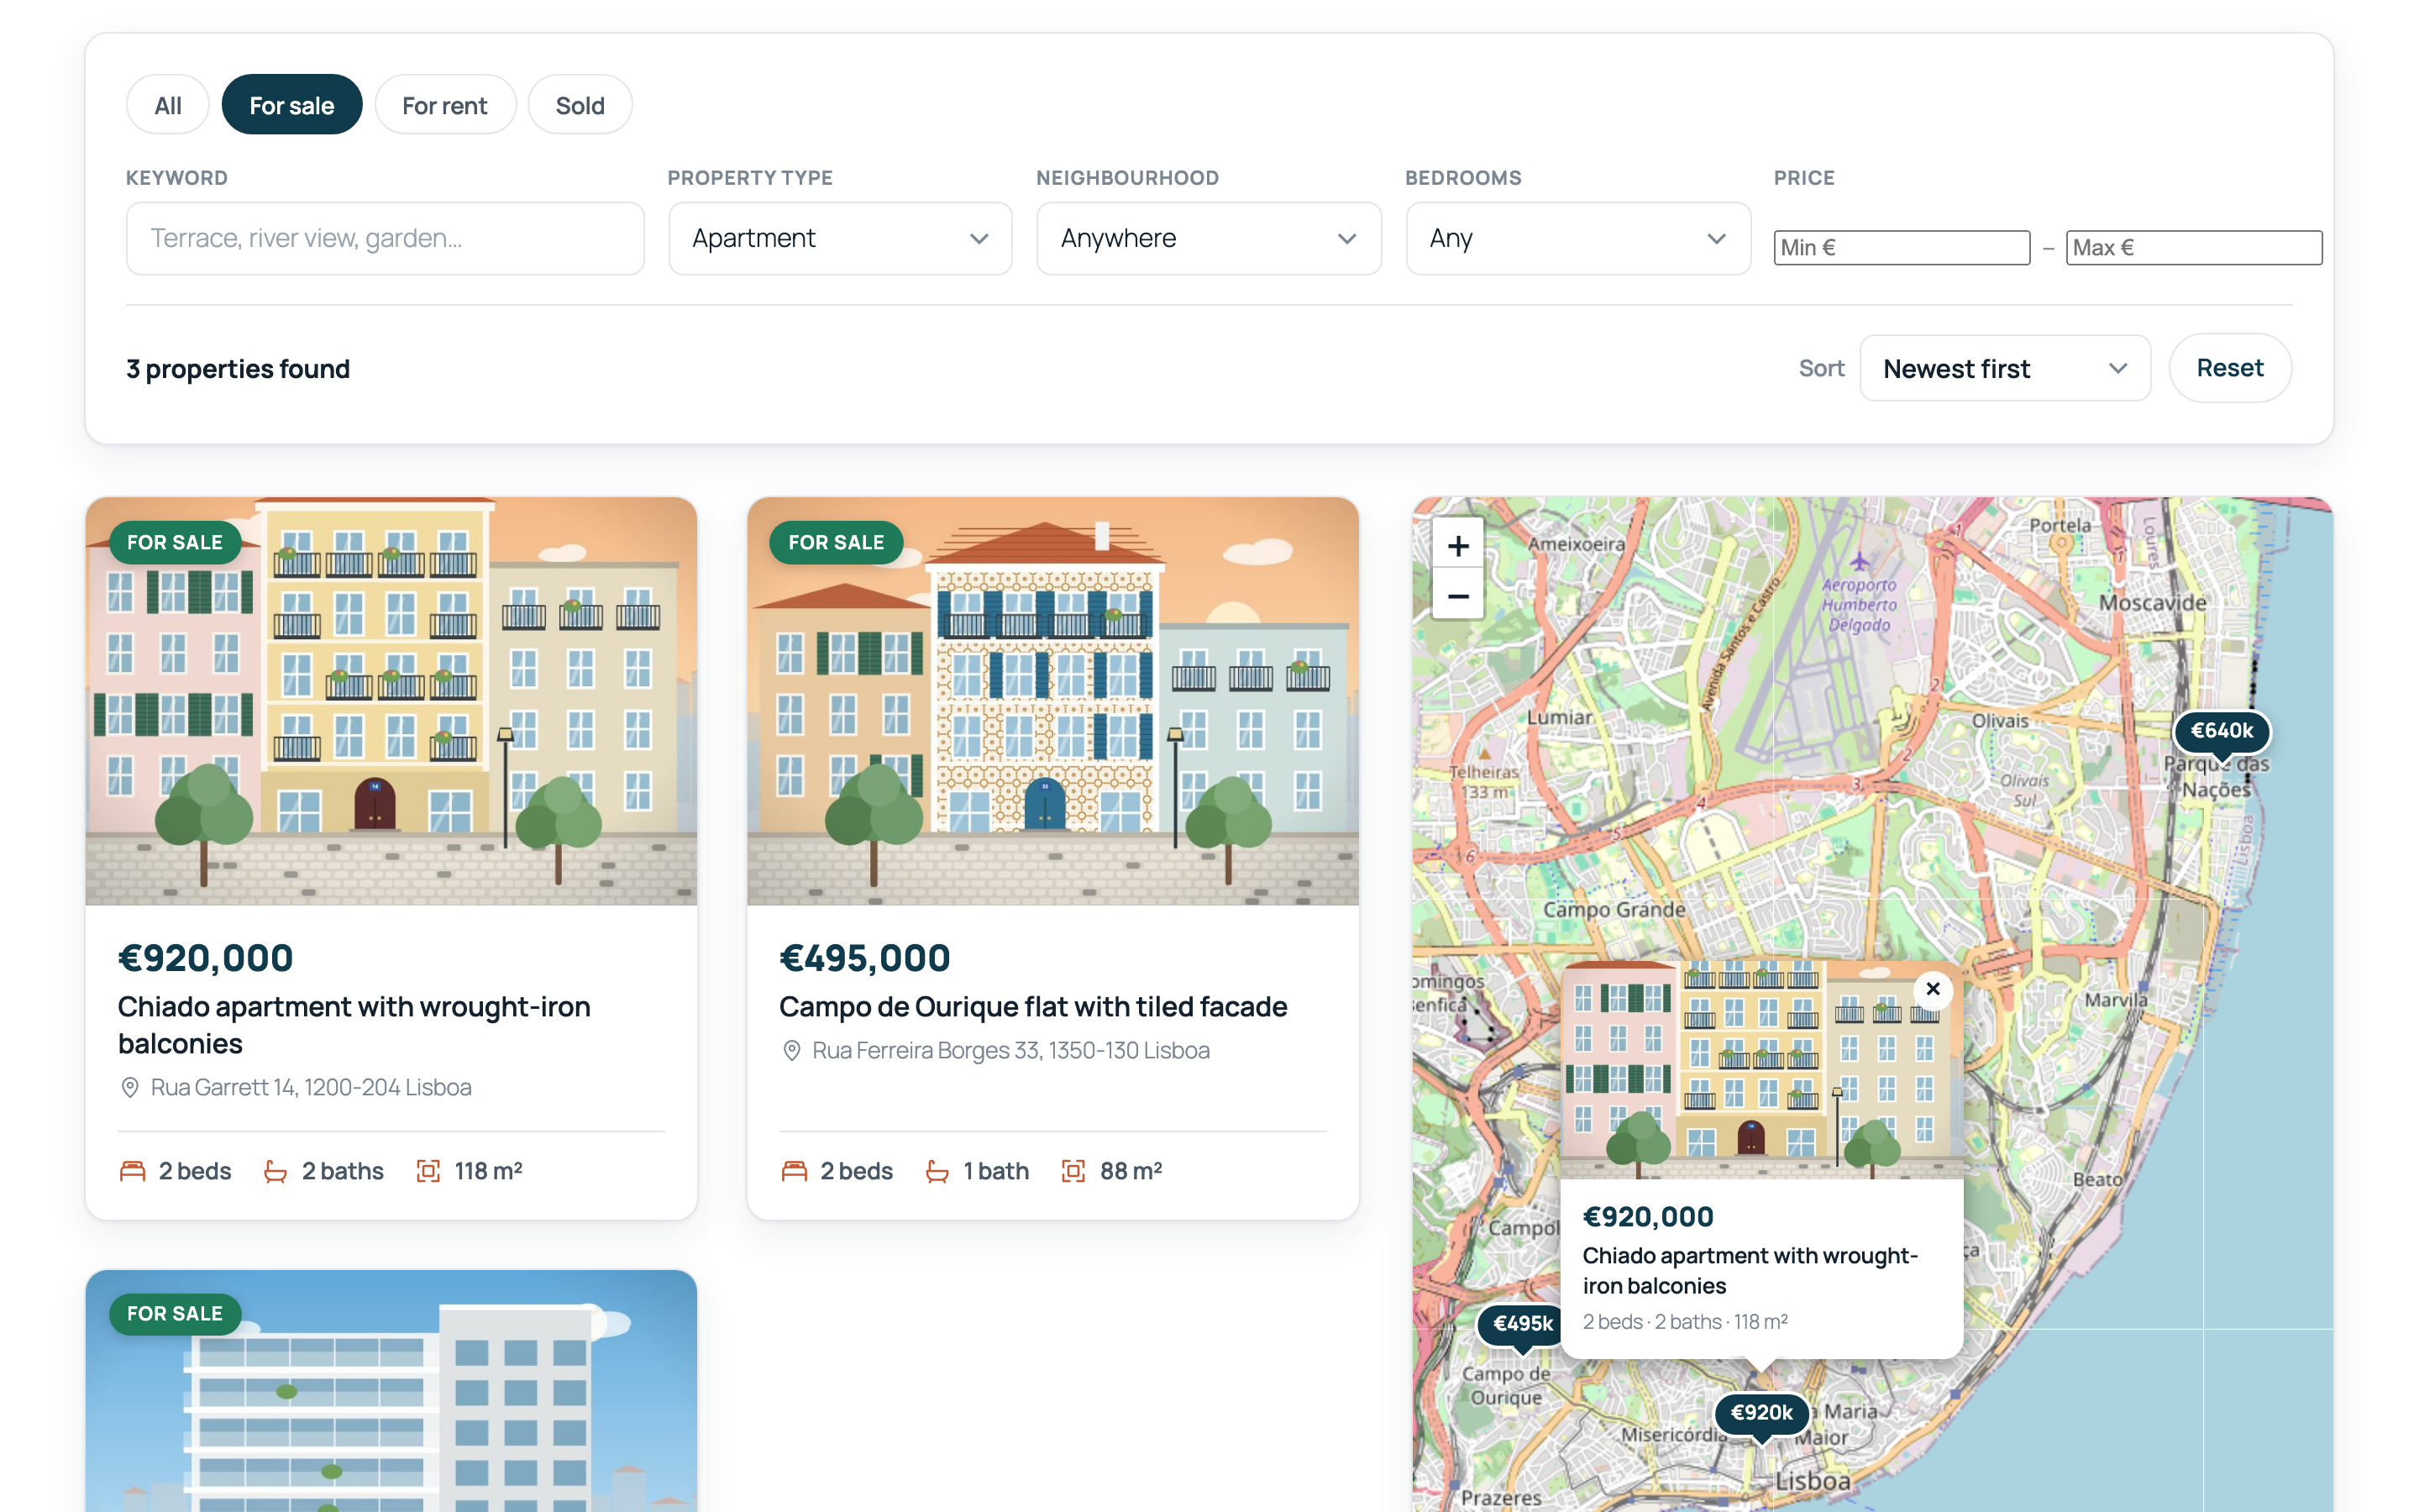Click the bath icon on the Chiado card

275,1171
